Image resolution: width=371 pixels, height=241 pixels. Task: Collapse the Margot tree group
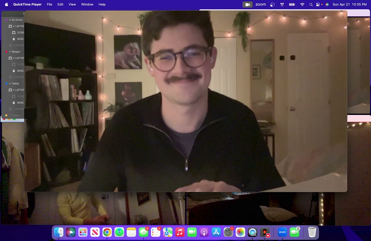[x=10, y=52]
